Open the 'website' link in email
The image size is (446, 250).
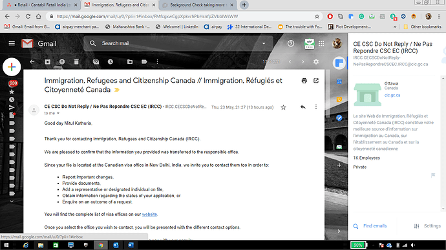coord(149,214)
